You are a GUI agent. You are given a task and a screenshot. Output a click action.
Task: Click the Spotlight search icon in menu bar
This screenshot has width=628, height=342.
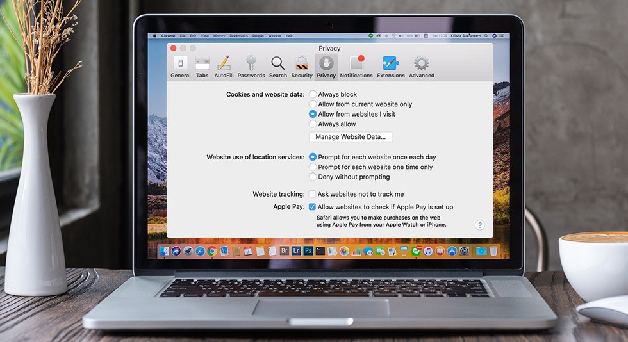(486, 36)
